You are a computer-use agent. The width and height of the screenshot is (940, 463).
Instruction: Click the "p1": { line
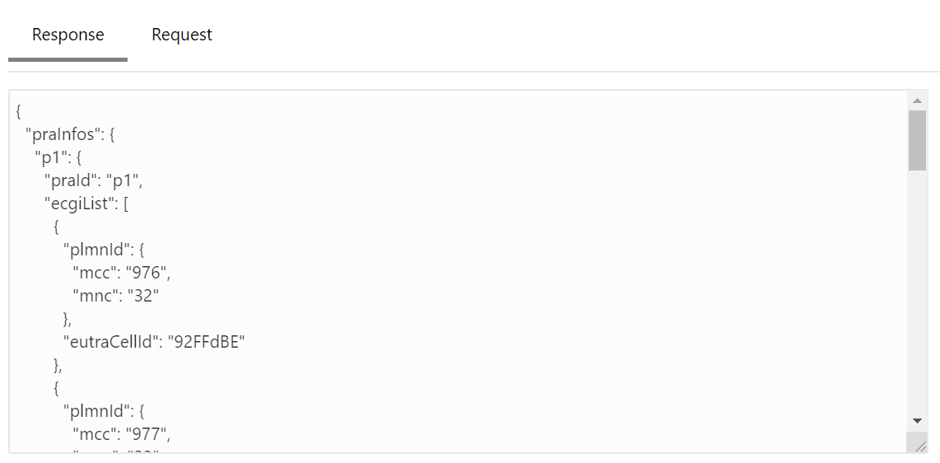58,157
